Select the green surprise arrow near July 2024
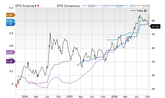Viewport: 165px width, 98px height. 49,46
